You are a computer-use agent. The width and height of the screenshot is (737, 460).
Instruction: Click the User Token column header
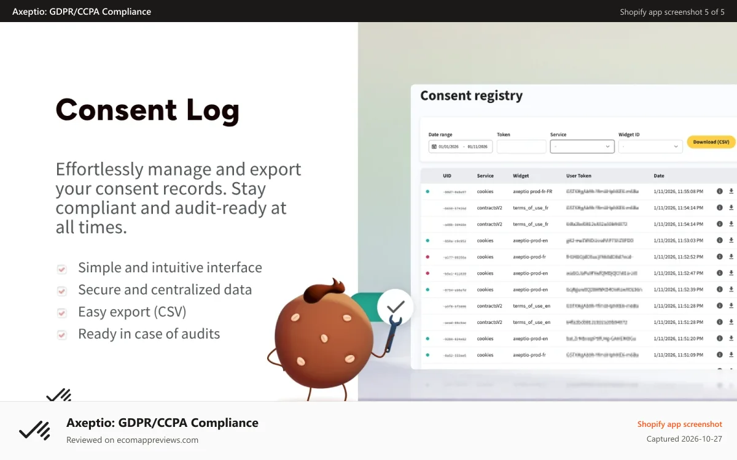[x=579, y=176]
